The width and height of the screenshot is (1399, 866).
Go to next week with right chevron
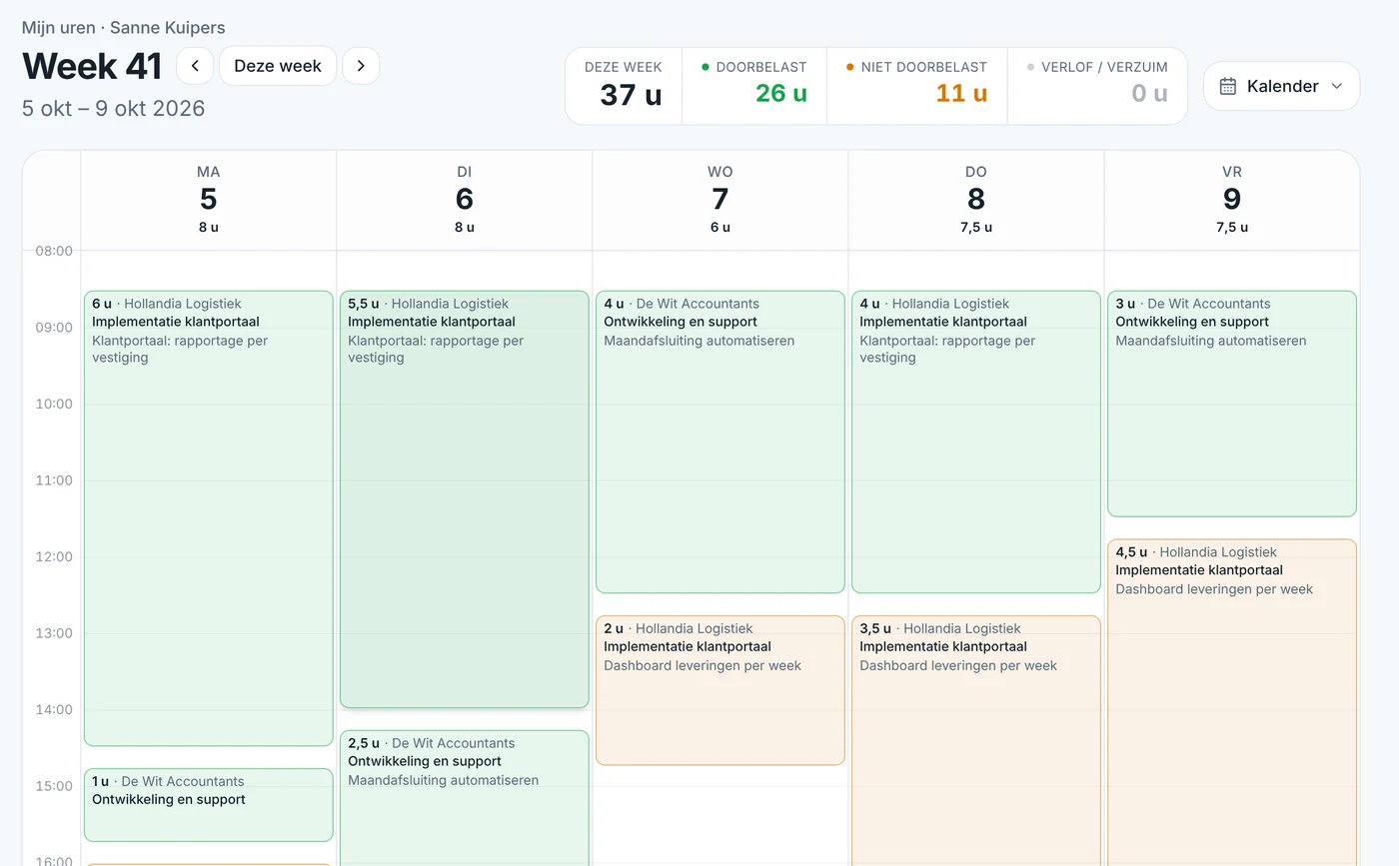coord(361,66)
